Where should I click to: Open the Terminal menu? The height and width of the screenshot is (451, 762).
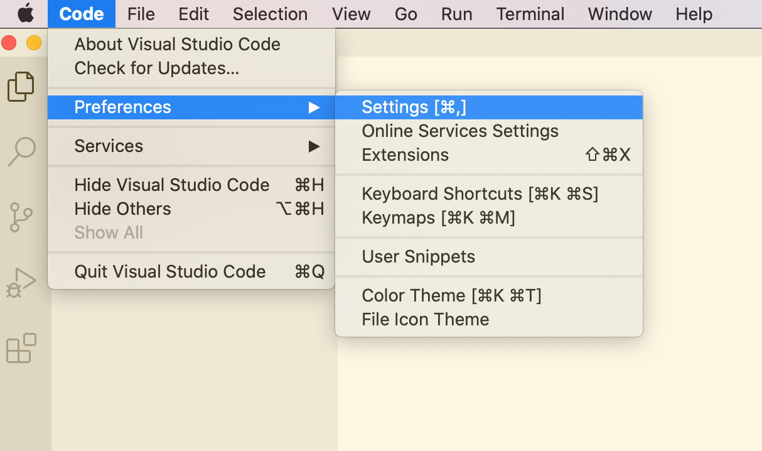click(530, 14)
